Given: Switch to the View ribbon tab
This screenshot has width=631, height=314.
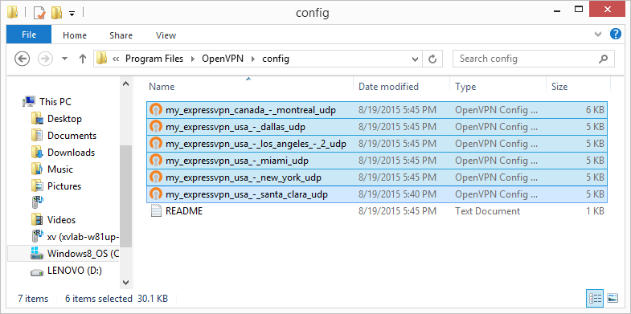Looking at the screenshot, I should point(166,35).
